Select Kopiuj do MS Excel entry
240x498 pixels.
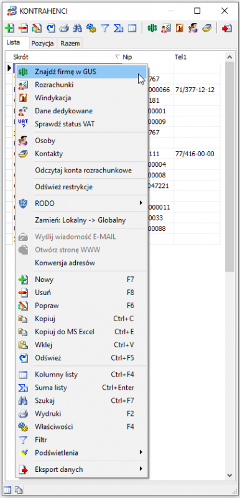(81, 332)
